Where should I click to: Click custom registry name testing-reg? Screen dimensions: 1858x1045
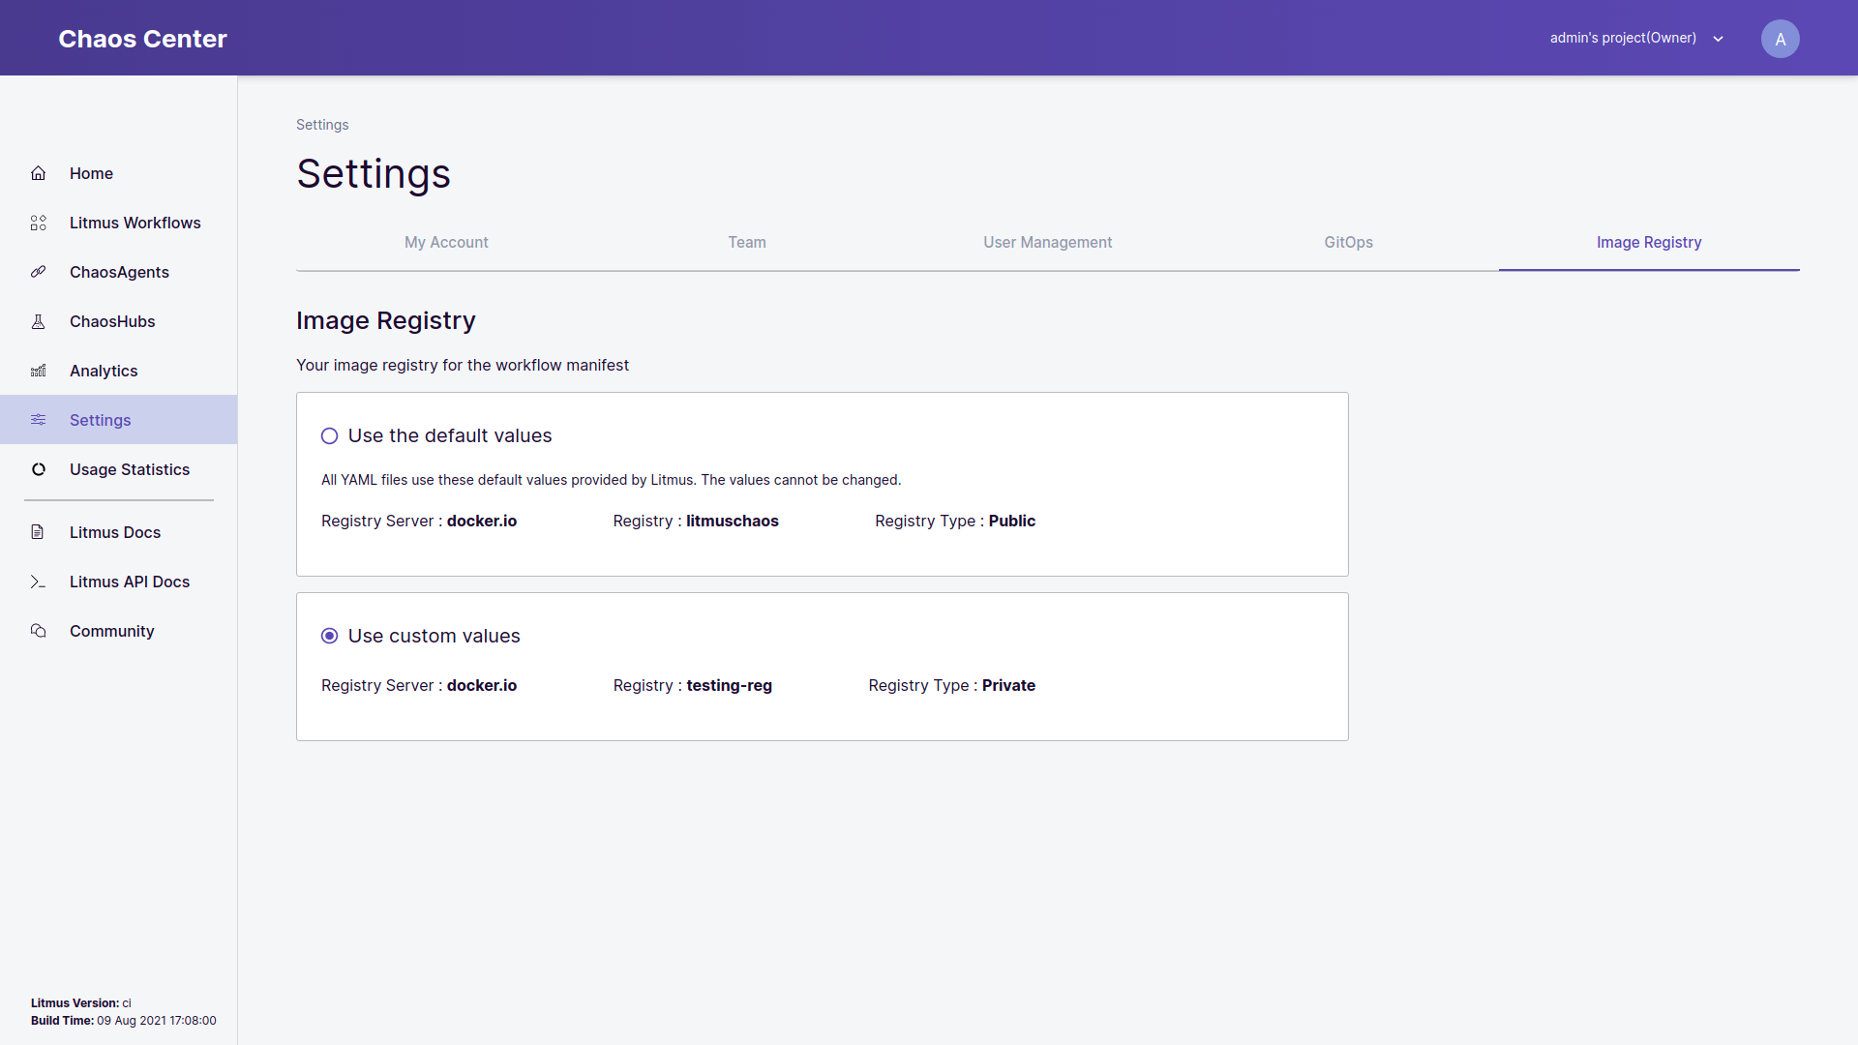(729, 685)
